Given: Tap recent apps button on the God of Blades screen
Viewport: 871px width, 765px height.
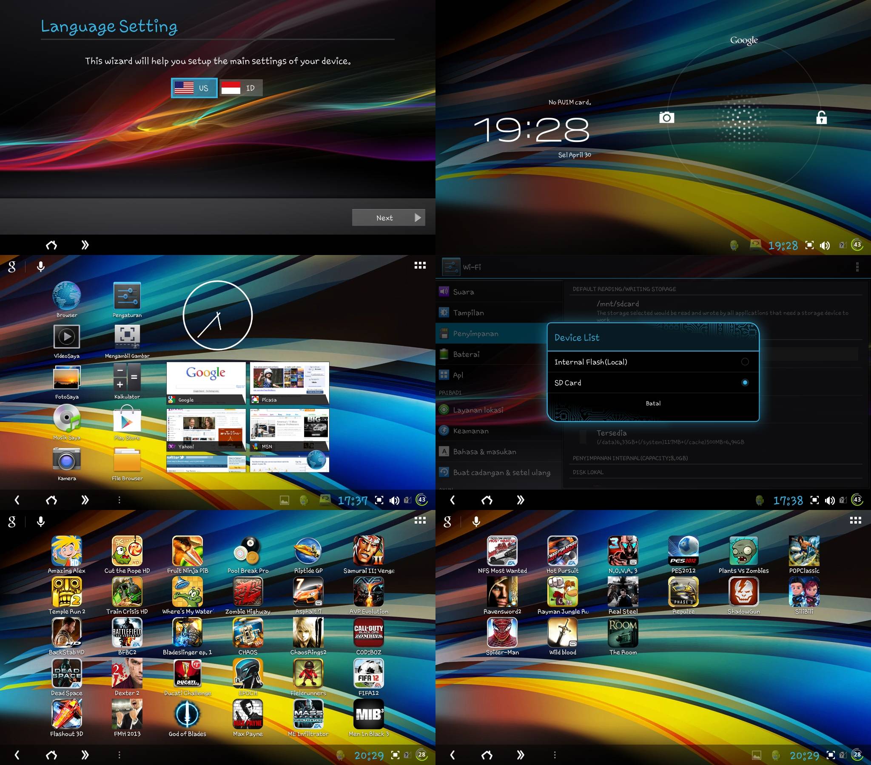Looking at the screenshot, I should (x=85, y=755).
